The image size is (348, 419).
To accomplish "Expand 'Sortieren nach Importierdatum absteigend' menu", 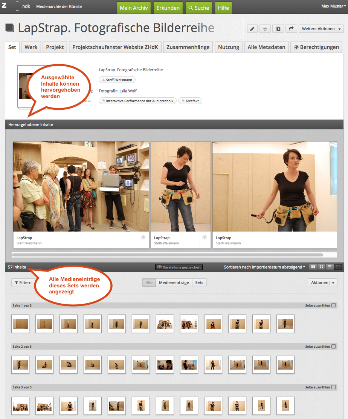I will pyautogui.click(x=264, y=267).
